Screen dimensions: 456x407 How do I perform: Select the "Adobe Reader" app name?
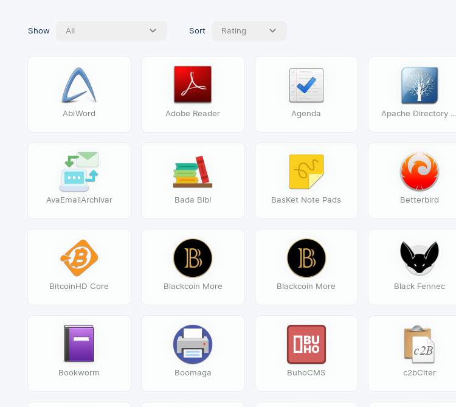[193, 113]
